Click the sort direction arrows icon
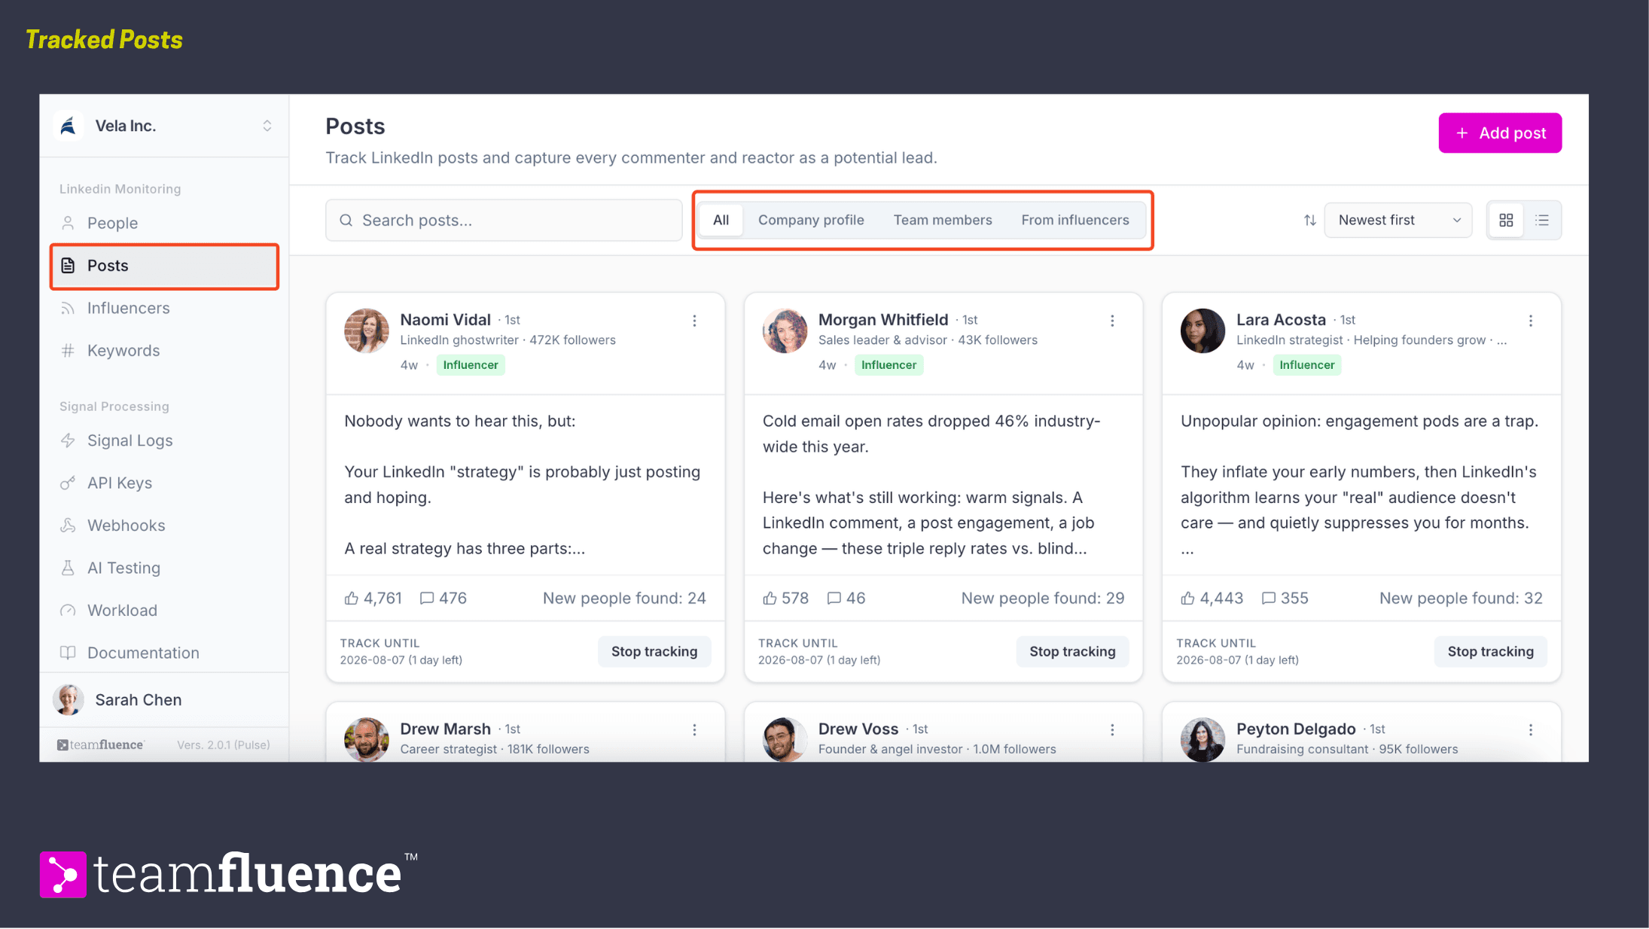 [x=1310, y=220]
